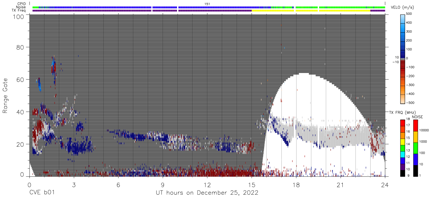Screen dimensions: 433x200
Task: Click the CPID label above the plot
Action: [x=22, y=4]
